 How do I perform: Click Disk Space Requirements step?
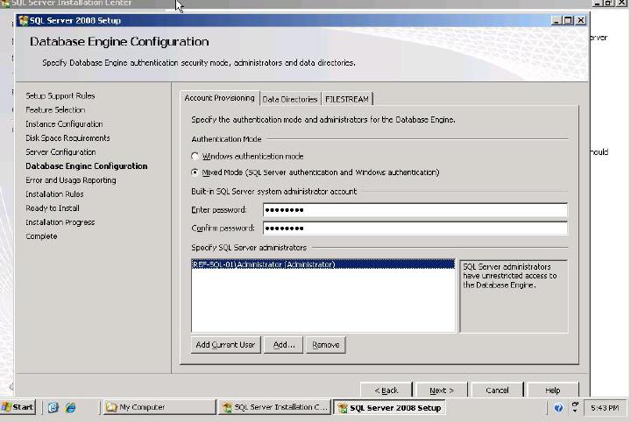pos(67,137)
